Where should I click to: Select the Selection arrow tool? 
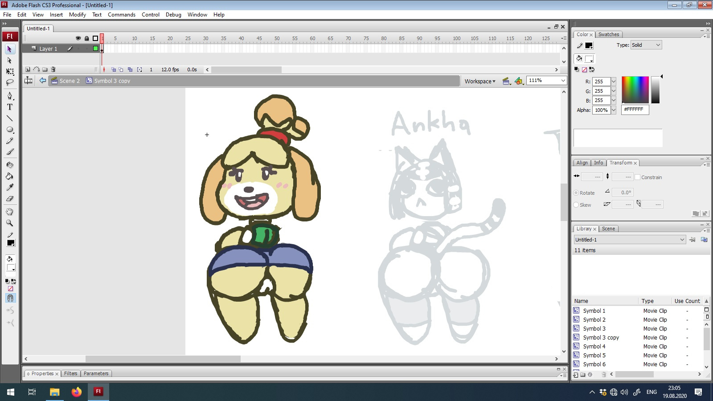(x=9, y=49)
